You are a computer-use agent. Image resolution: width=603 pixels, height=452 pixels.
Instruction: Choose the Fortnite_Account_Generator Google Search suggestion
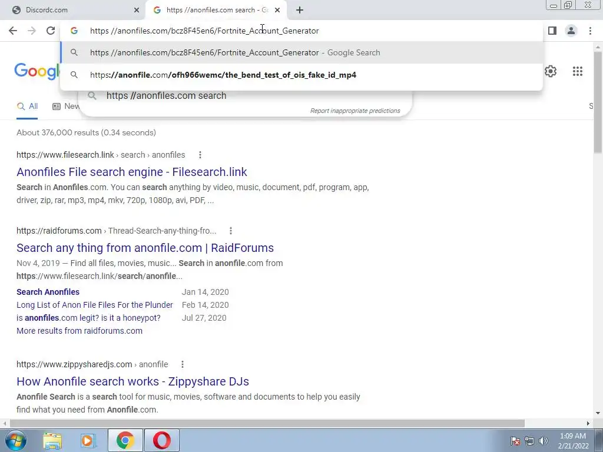(301, 52)
